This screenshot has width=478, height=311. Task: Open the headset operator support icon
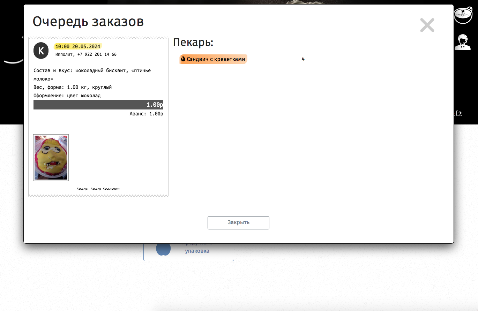tap(463, 42)
